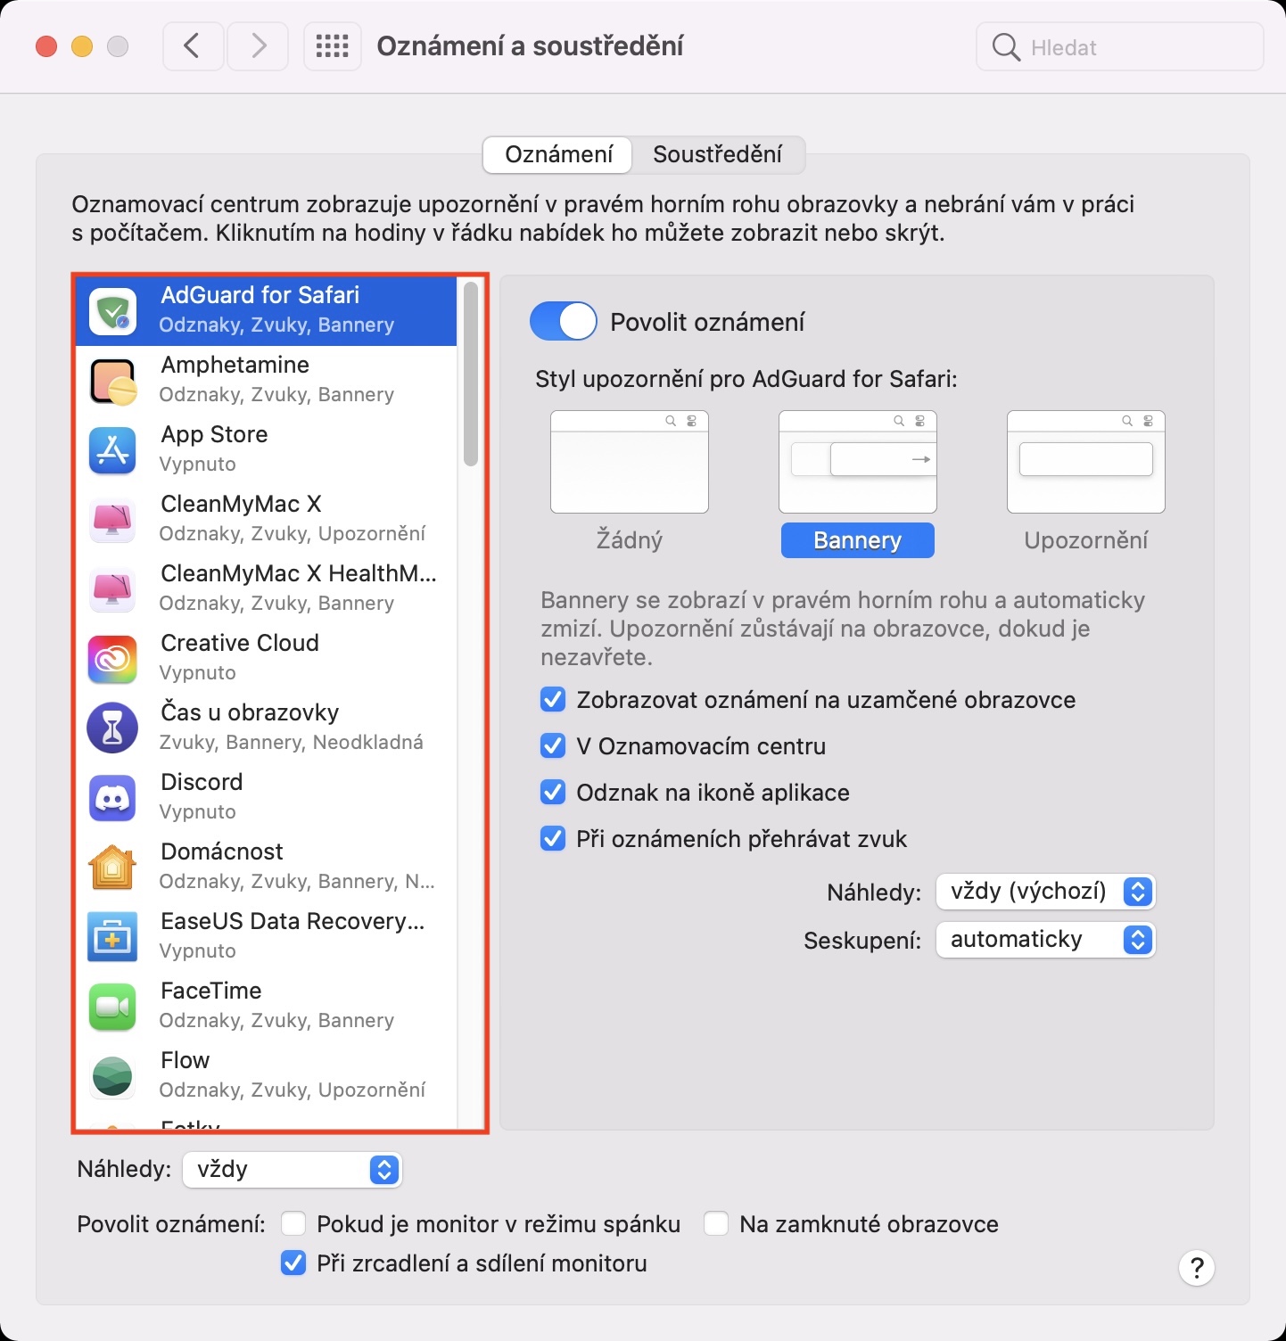Uncheck Zobrazovat oznámení na uzamčené obrazovce

(x=553, y=699)
